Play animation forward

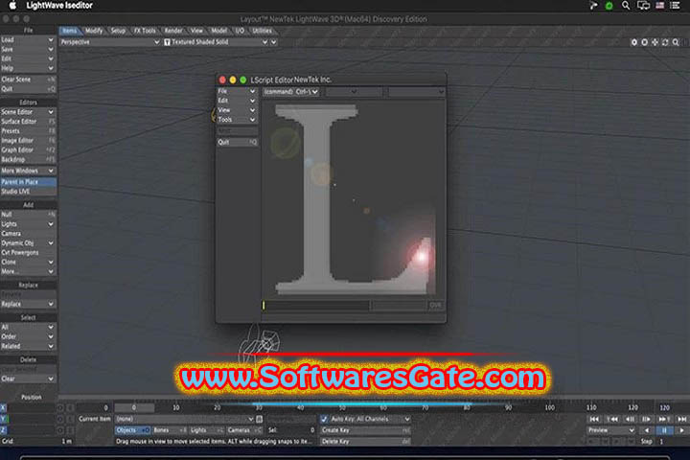(681, 430)
